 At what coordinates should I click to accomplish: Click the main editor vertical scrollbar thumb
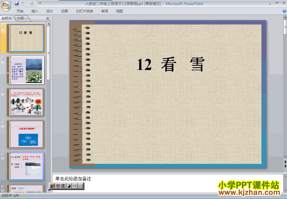[285, 27]
